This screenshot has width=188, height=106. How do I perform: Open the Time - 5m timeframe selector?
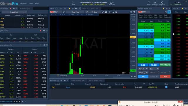(75, 12)
